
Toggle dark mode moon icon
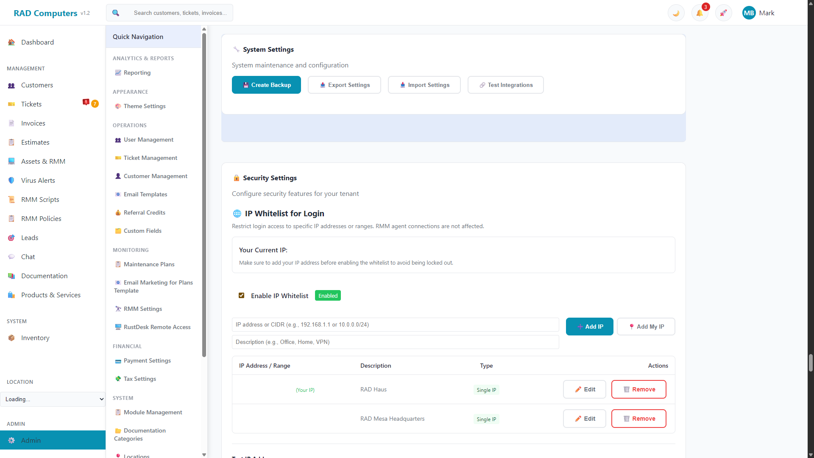[676, 13]
